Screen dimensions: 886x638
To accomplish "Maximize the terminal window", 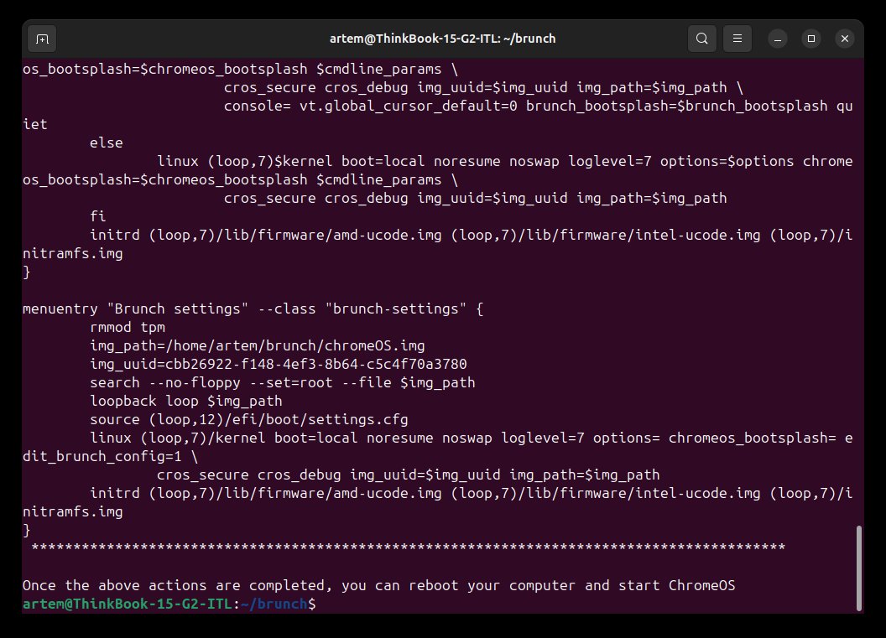I will tap(811, 39).
